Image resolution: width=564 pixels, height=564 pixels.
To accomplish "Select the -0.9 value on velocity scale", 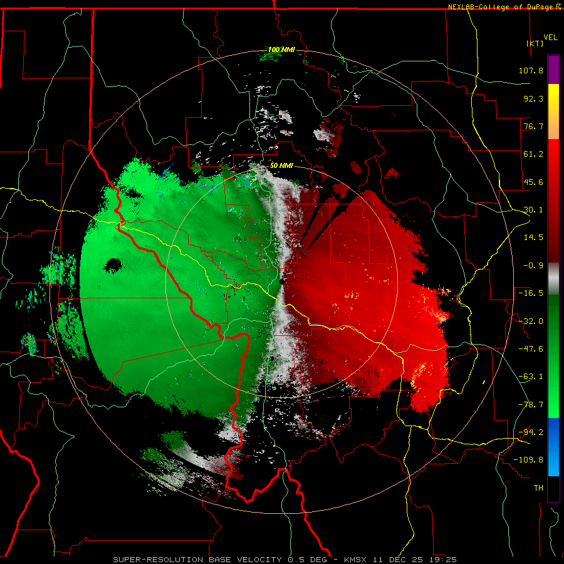I will [x=533, y=266].
